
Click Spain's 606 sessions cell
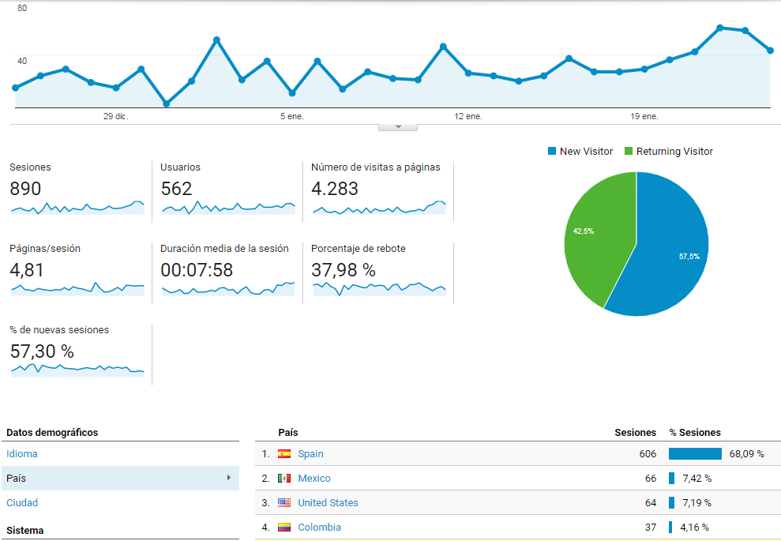(648, 454)
